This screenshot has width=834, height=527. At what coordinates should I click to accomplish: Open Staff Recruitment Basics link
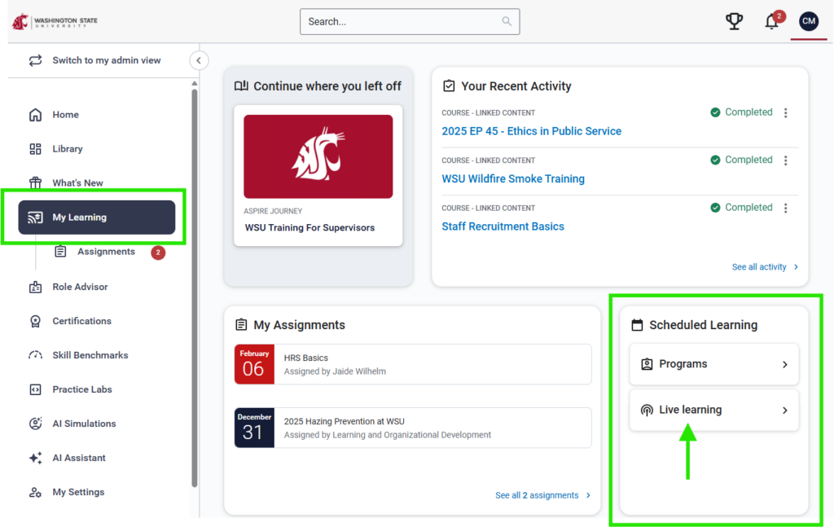point(503,226)
